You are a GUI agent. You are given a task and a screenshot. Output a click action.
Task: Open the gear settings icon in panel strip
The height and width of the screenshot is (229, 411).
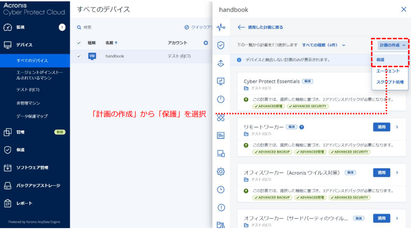pos(221,172)
